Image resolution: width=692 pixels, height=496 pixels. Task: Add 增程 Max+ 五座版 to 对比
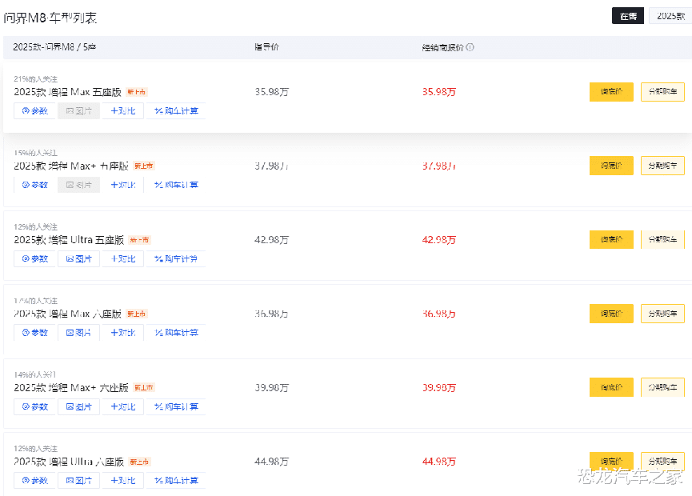(x=122, y=185)
